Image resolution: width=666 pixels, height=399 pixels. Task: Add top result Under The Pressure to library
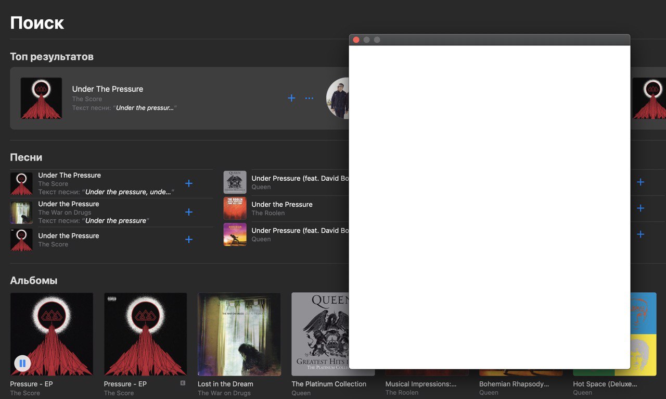coord(291,98)
